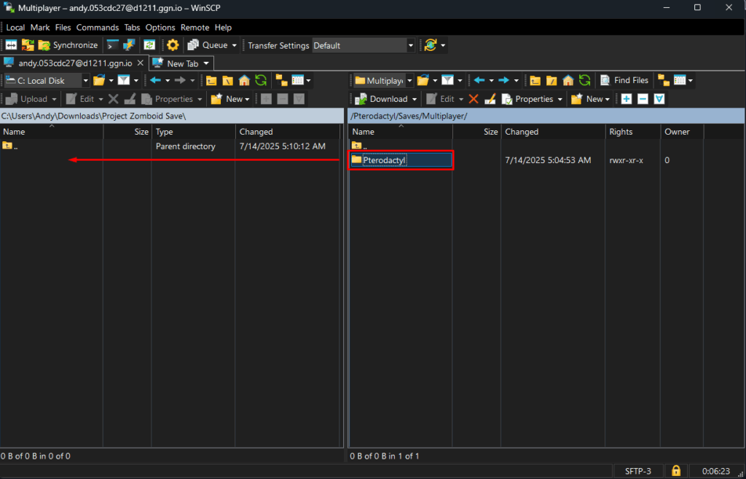Viewport: 746px width, 479px height.
Task: Expand the Queue dropdown arrow
Action: 235,46
